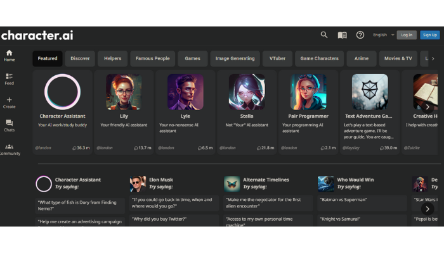Select Lily's avatar image

(x=124, y=92)
